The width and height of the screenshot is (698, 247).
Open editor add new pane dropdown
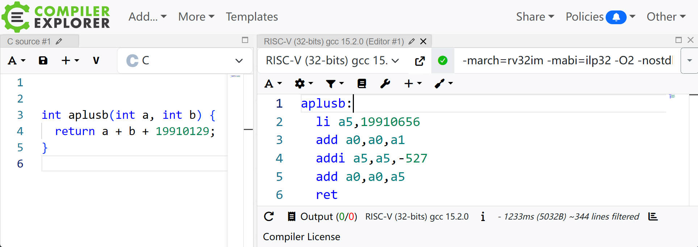(x=70, y=61)
